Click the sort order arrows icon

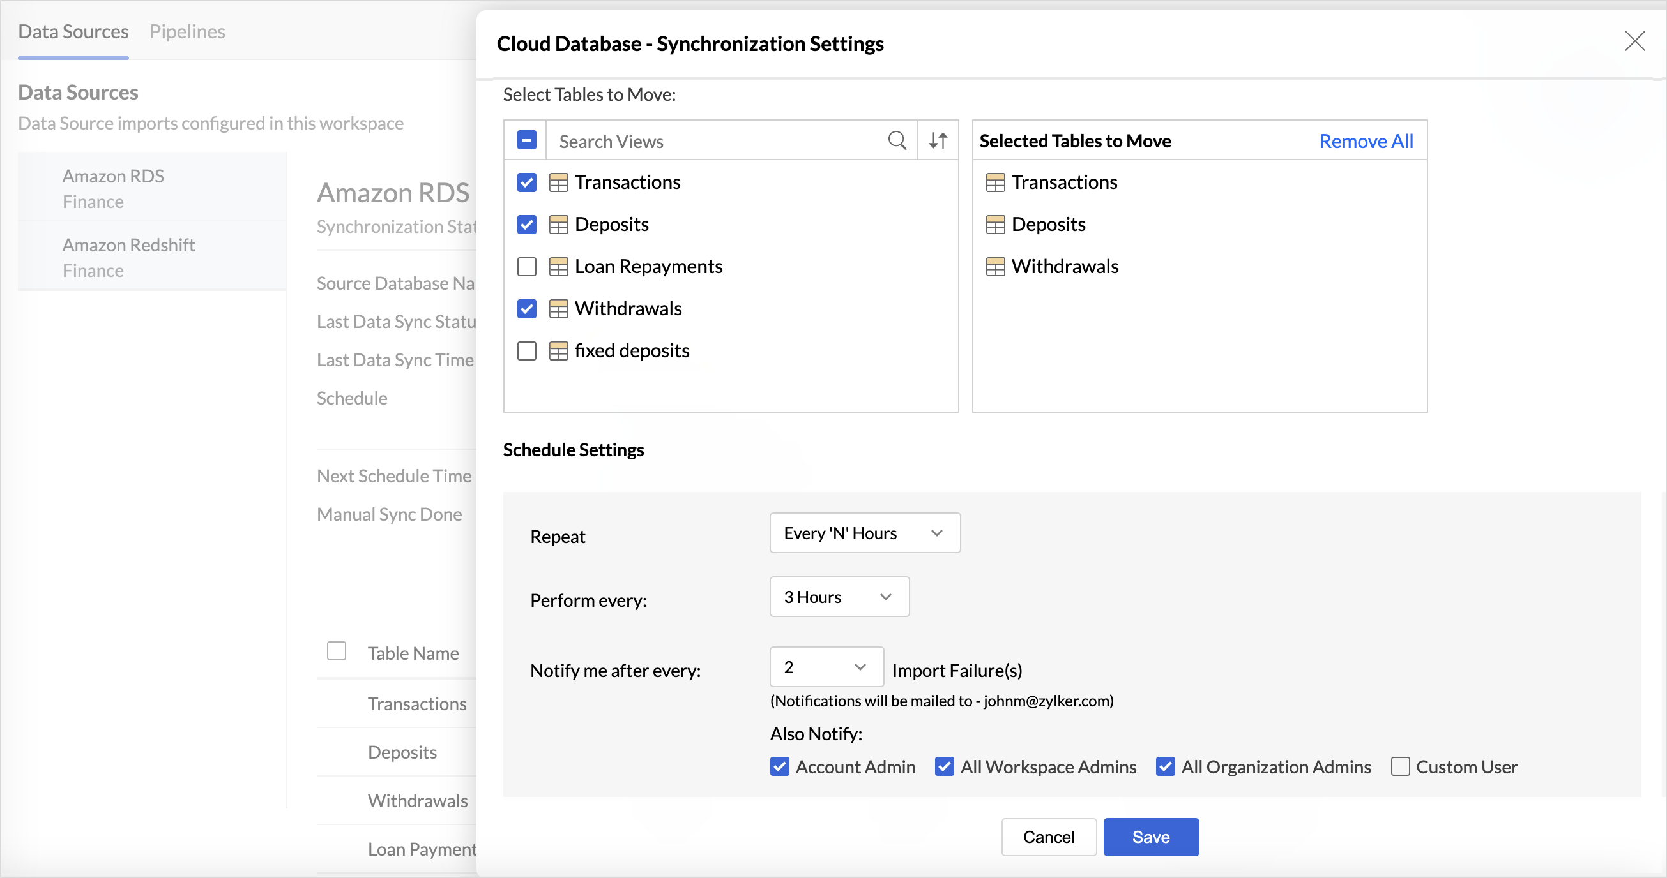click(938, 140)
